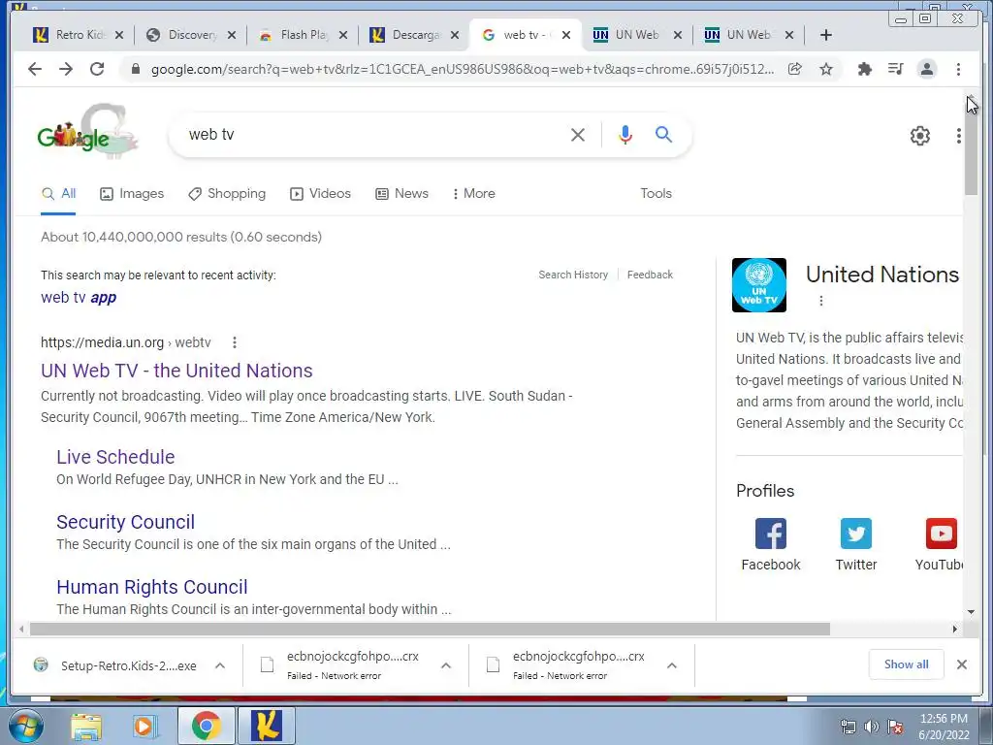The height and width of the screenshot is (745, 993).
Task: Click the web tv app suggestion
Action: 79,298
